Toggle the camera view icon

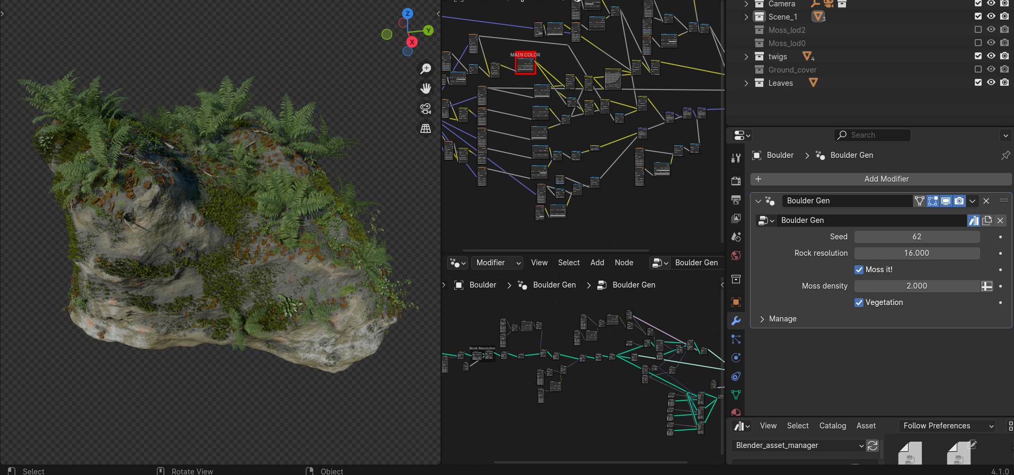(x=426, y=109)
